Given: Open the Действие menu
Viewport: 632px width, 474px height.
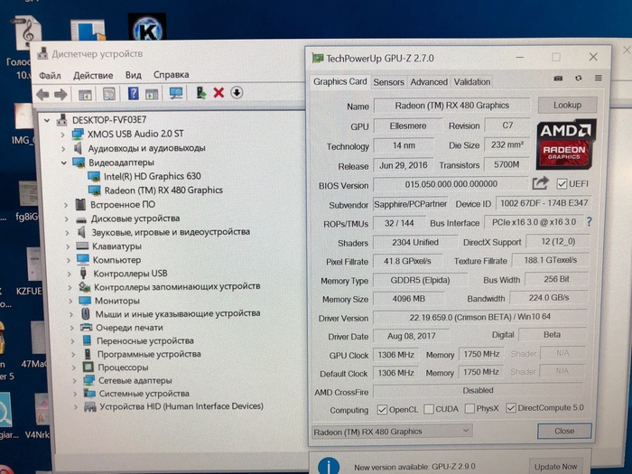Looking at the screenshot, I should click(x=93, y=75).
